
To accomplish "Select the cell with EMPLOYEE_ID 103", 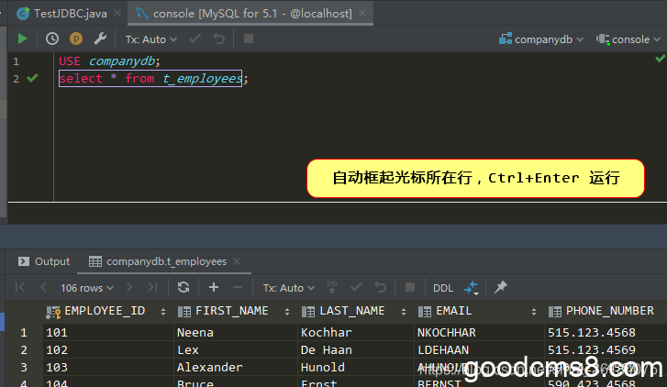I will point(108,368).
